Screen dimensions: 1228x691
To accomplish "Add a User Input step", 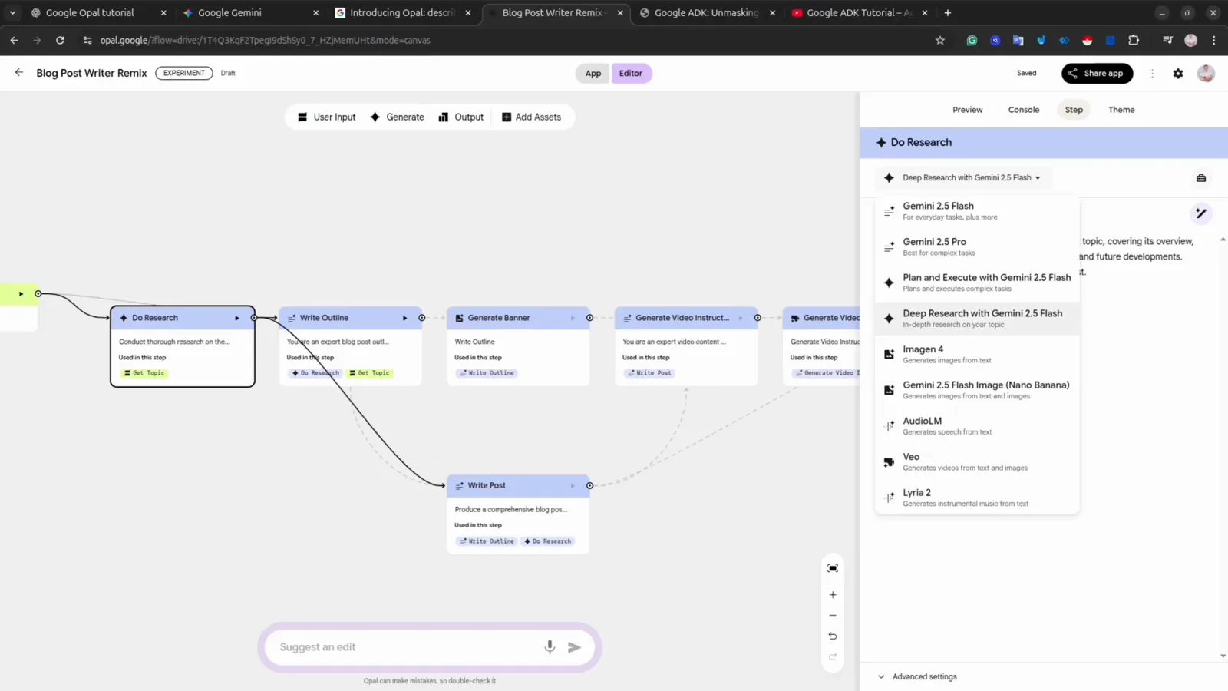I will click(327, 117).
